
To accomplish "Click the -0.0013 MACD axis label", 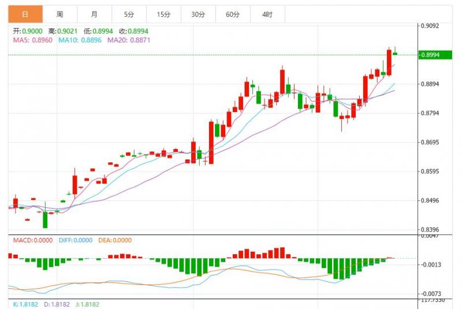I will [431, 265].
